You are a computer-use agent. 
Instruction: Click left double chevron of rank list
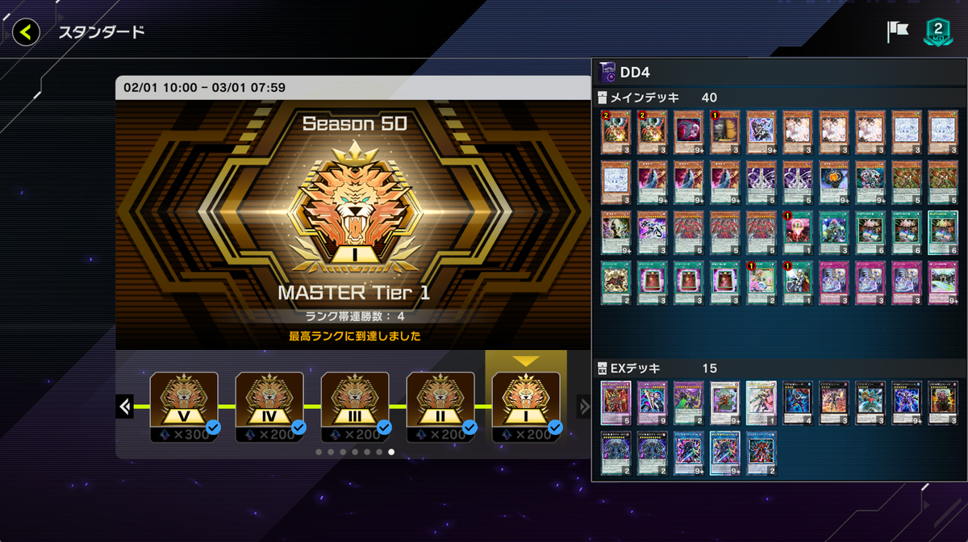[x=125, y=406]
